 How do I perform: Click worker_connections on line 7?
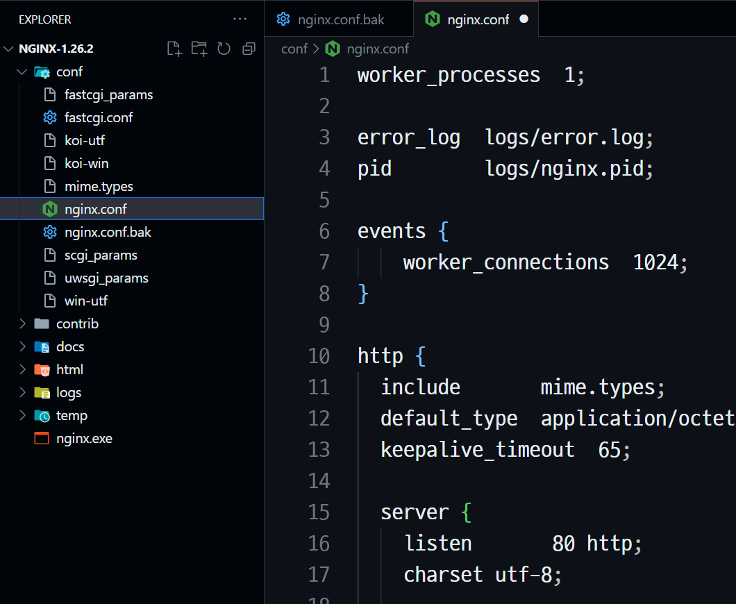[x=506, y=262]
